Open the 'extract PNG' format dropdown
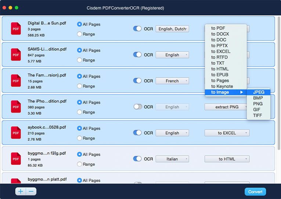Image resolution: width=281 pixels, height=199 pixels. tap(227, 107)
